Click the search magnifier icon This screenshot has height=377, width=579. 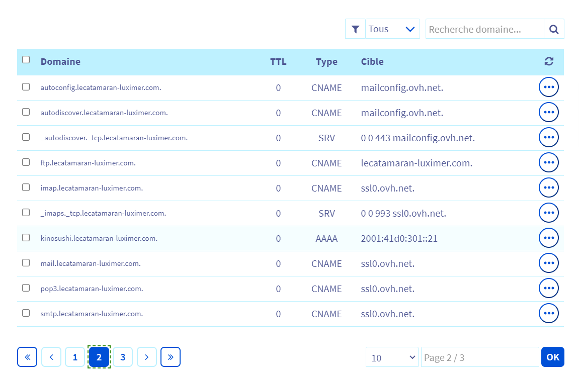click(554, 29)
